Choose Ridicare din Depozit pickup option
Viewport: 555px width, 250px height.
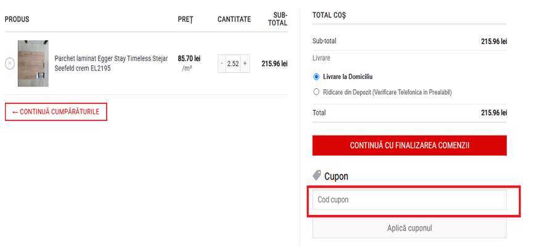click(x=316, y=92)
